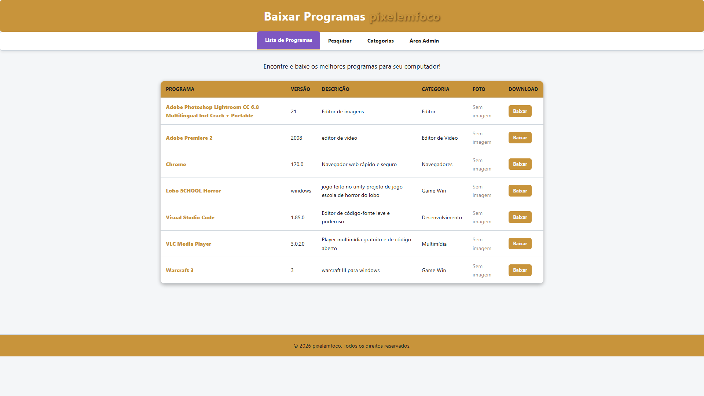Open the Categorias tab
Screen dimensions: 704x396
pyautogui.click(x=380, y=41)
